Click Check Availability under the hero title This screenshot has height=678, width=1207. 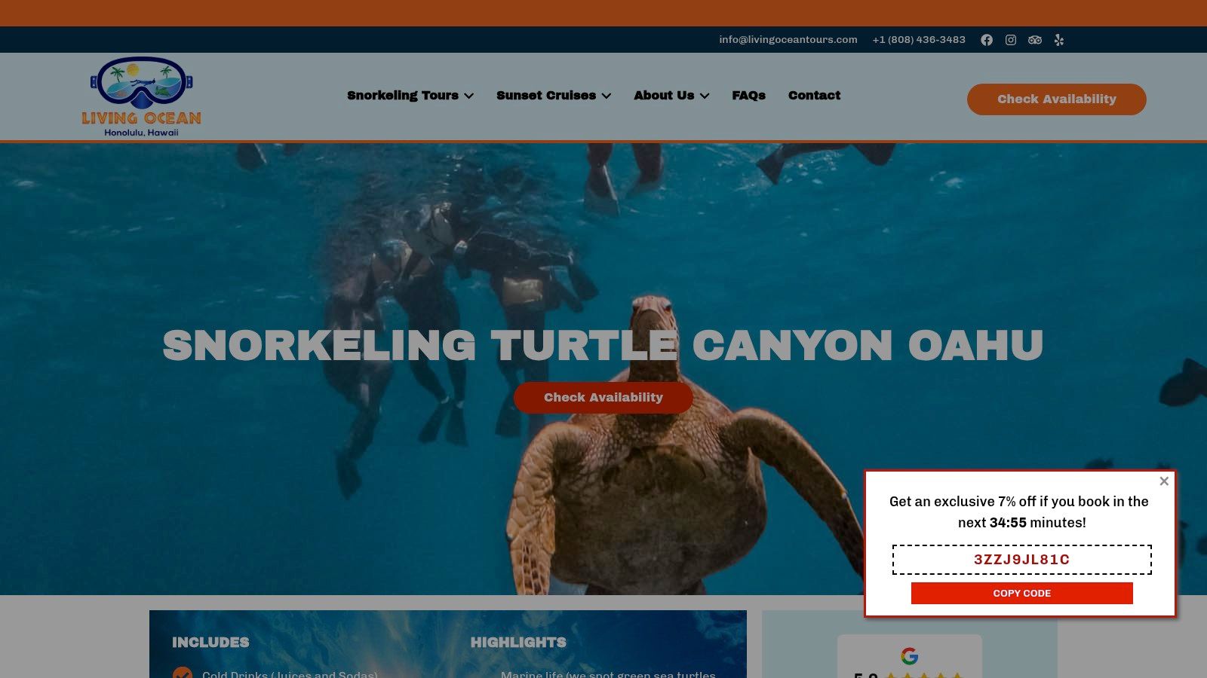tap(603, 398)
